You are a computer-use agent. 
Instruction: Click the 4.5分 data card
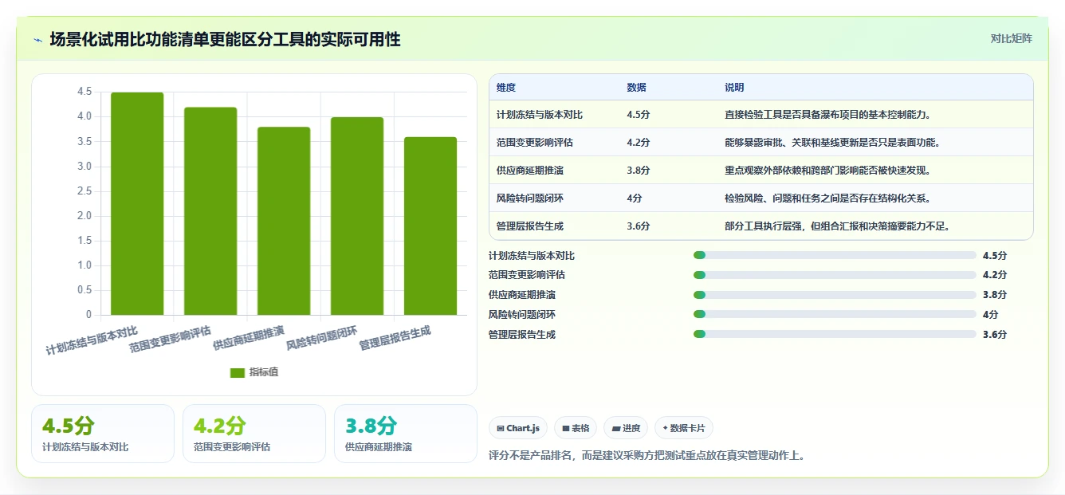[103, 434]
